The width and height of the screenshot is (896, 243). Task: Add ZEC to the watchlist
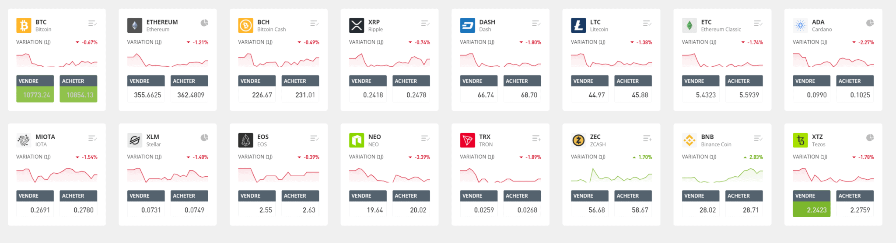[x=647, y=138]
